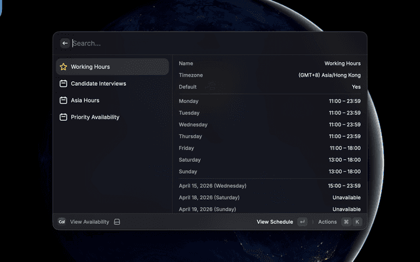Click the View Availability label

[89, 222]
